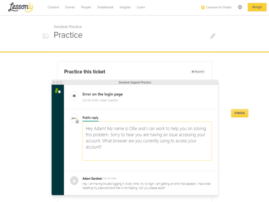This screenshot has width=269, height=202.
Task: Open the Insights menu
Action: [x=125, y=7]
